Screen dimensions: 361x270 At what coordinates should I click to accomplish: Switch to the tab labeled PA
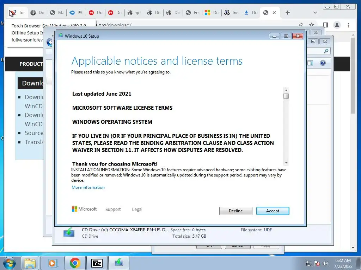click(76, 13)
